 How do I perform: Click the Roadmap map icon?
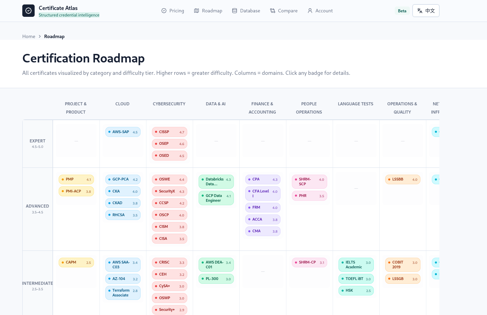[x=197, y=11]
